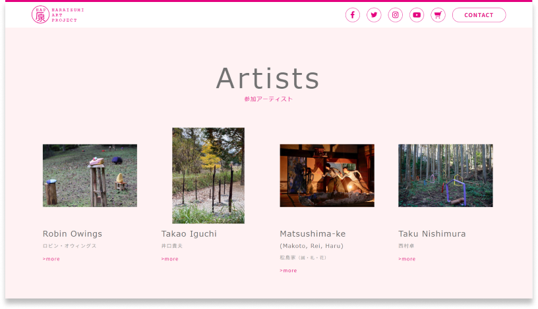
Task: Open ">more" link for Takao Iguchi
Action: 170,259
